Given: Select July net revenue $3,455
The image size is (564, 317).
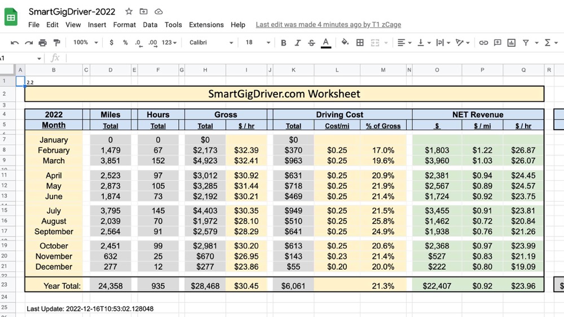Looking at the screenshot, I should (x=437, y=211).
